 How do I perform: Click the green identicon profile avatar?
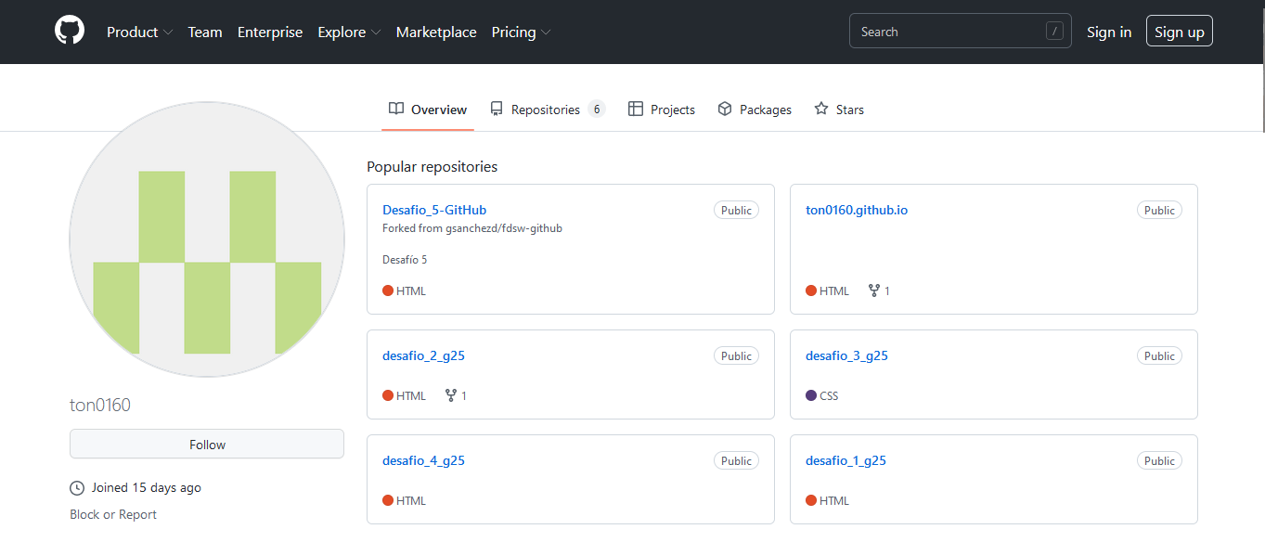coord(207,239)
